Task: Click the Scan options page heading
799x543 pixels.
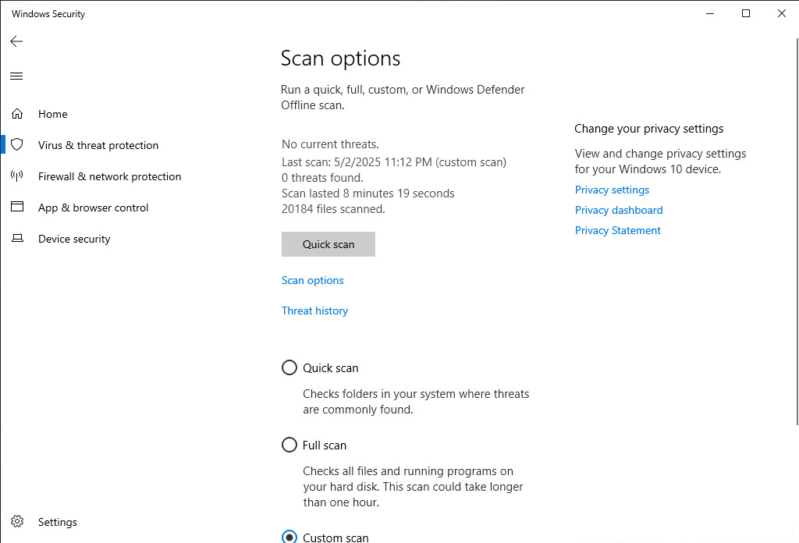Action: 340,59
